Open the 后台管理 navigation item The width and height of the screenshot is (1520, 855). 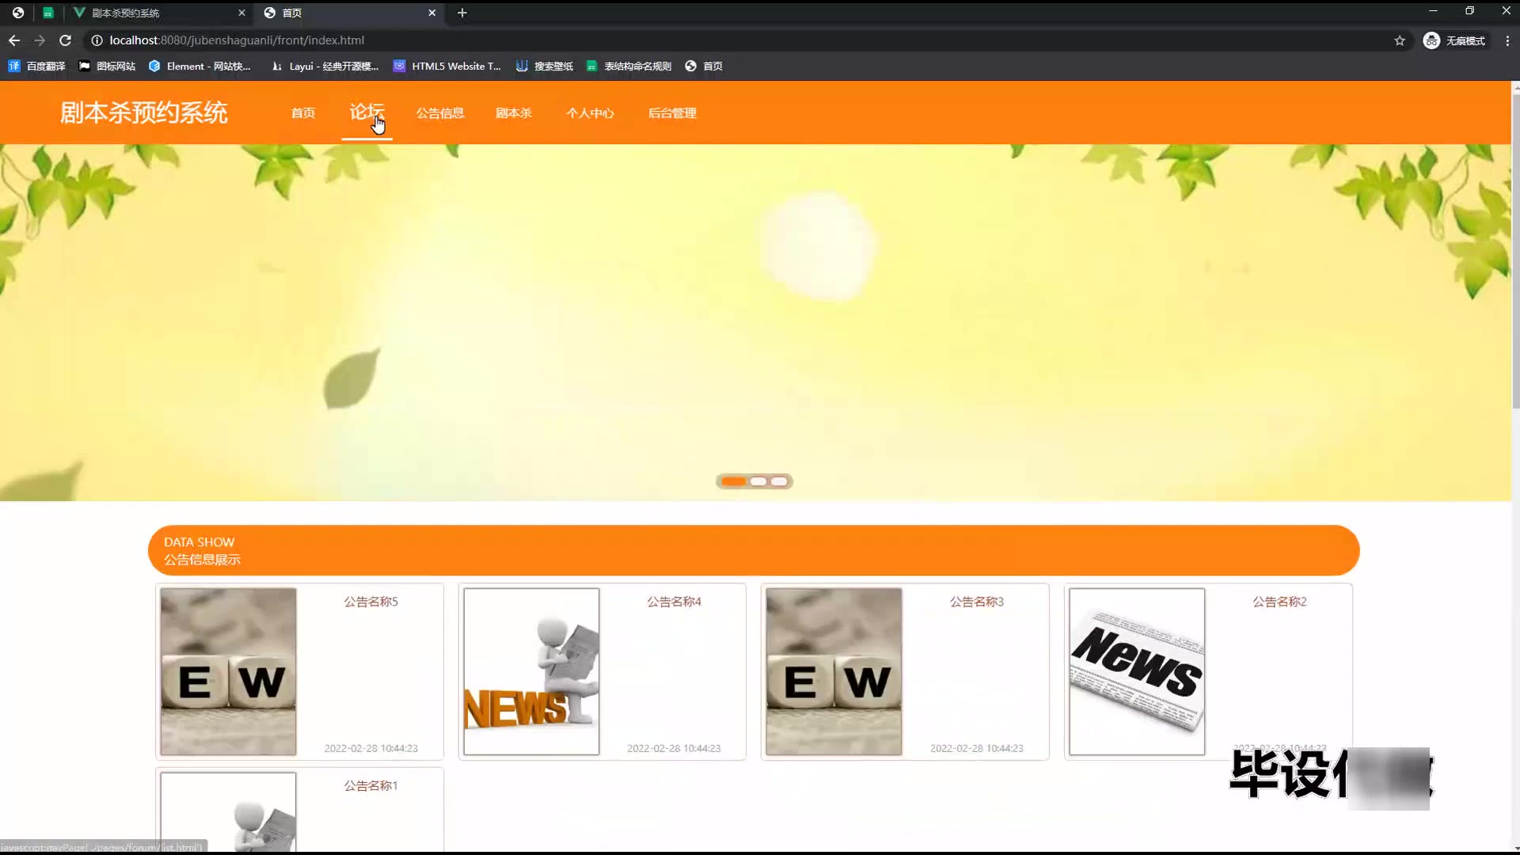coord(672,113)
